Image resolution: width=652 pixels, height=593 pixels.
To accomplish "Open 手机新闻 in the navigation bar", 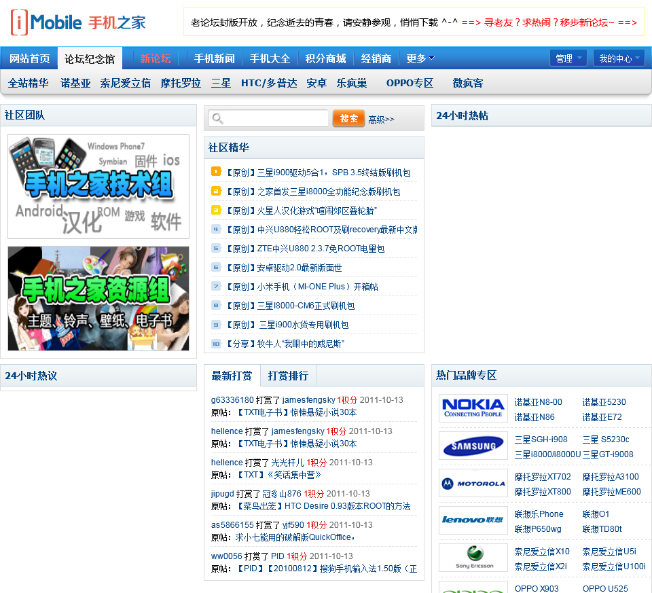I will click(214, 58).
